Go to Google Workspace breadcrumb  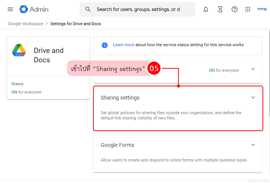coord(25,24)
